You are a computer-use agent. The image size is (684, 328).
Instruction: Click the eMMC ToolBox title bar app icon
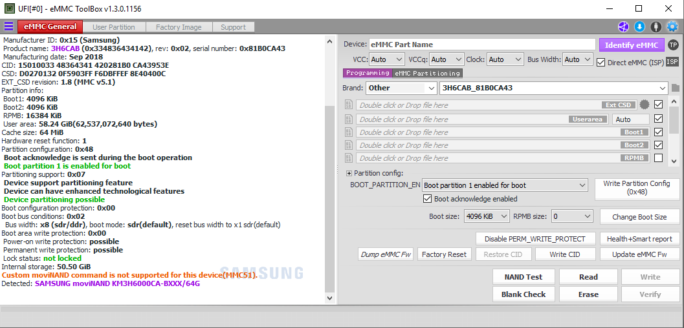coord(8,8)
